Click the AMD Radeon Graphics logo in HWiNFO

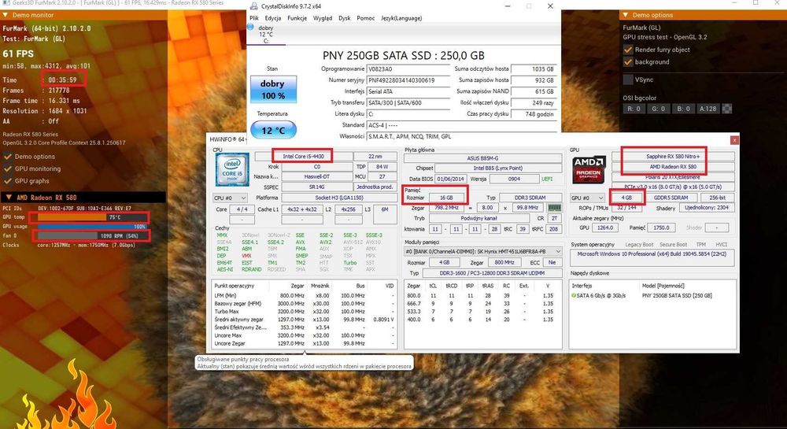pos(588,169)
